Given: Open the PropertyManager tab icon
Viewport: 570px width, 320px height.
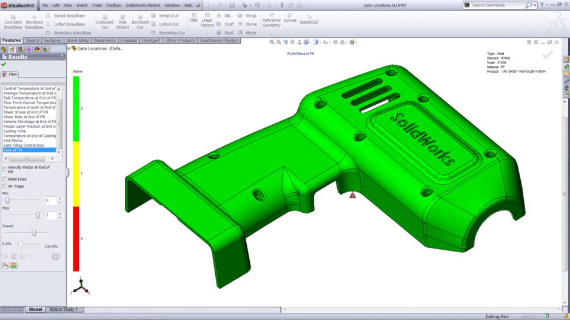Looking at the screenshot, I should pos(12,50).
